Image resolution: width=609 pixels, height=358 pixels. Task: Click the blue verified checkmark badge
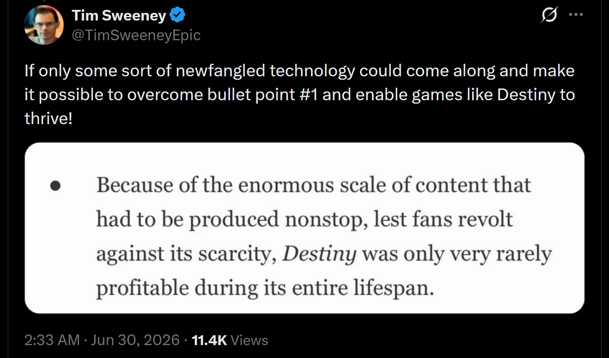click(177, 15)
